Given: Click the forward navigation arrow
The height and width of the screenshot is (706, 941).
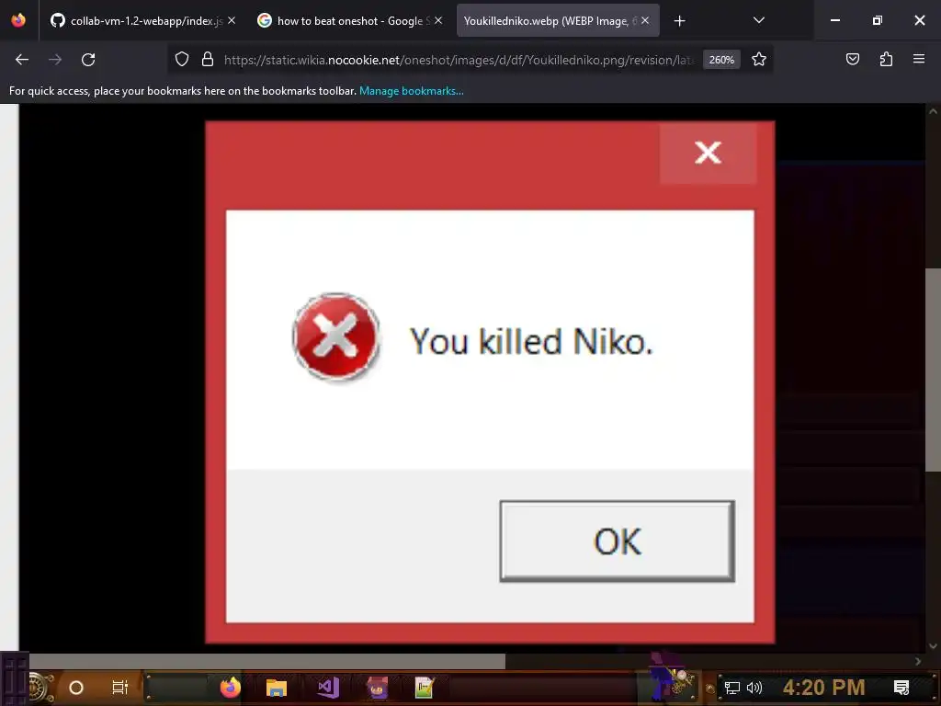Looking at the screenshot, I should [55, 60].
